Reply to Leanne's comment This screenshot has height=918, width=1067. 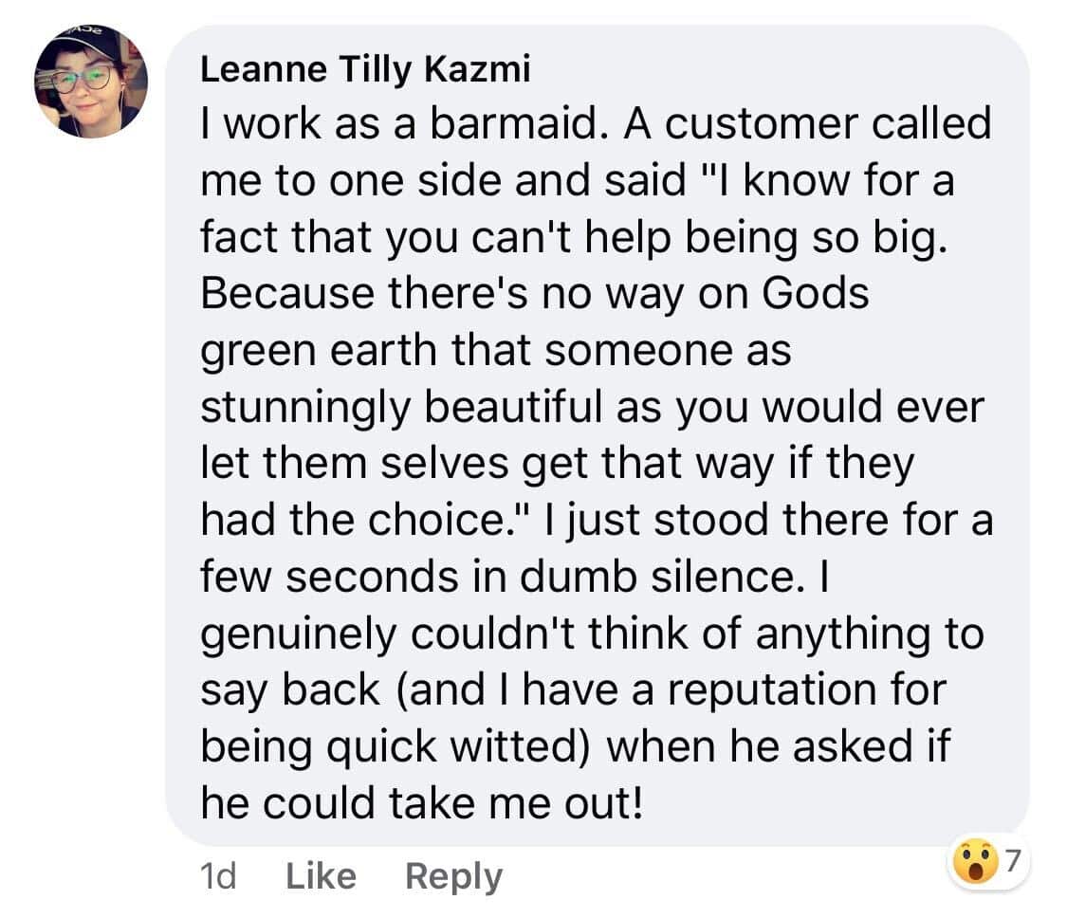click(x=453, y=875)
